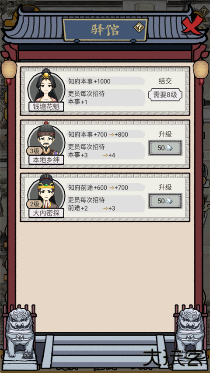Upgrade 本地乡绅 for 50 silver
Viewport: 210px width, 373px height.
(x=165, y=148)
